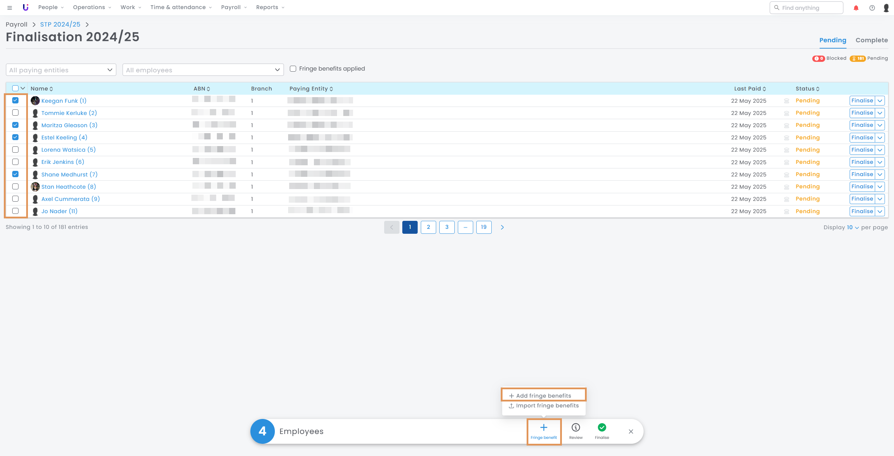Enable Fringe benefits applied filter checkbox
Image resolution: width=894 pixels, height=456 pixels.
pyautogui.click(x=293, y=69)
